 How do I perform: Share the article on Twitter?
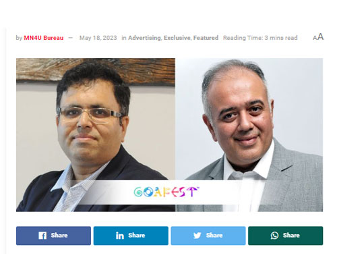coord(208,236)
